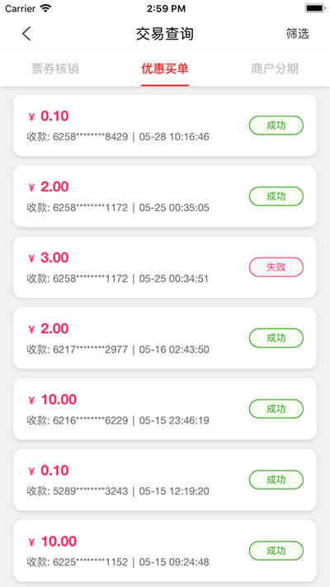
Task: Click 成功 badge on 05-25 00:35:05 transaction
Action: click(276, 196)
